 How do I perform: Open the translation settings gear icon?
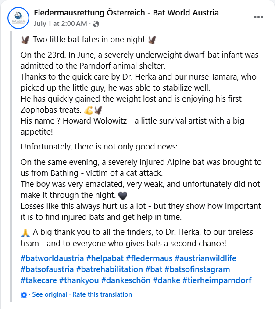tap(24, 295)
